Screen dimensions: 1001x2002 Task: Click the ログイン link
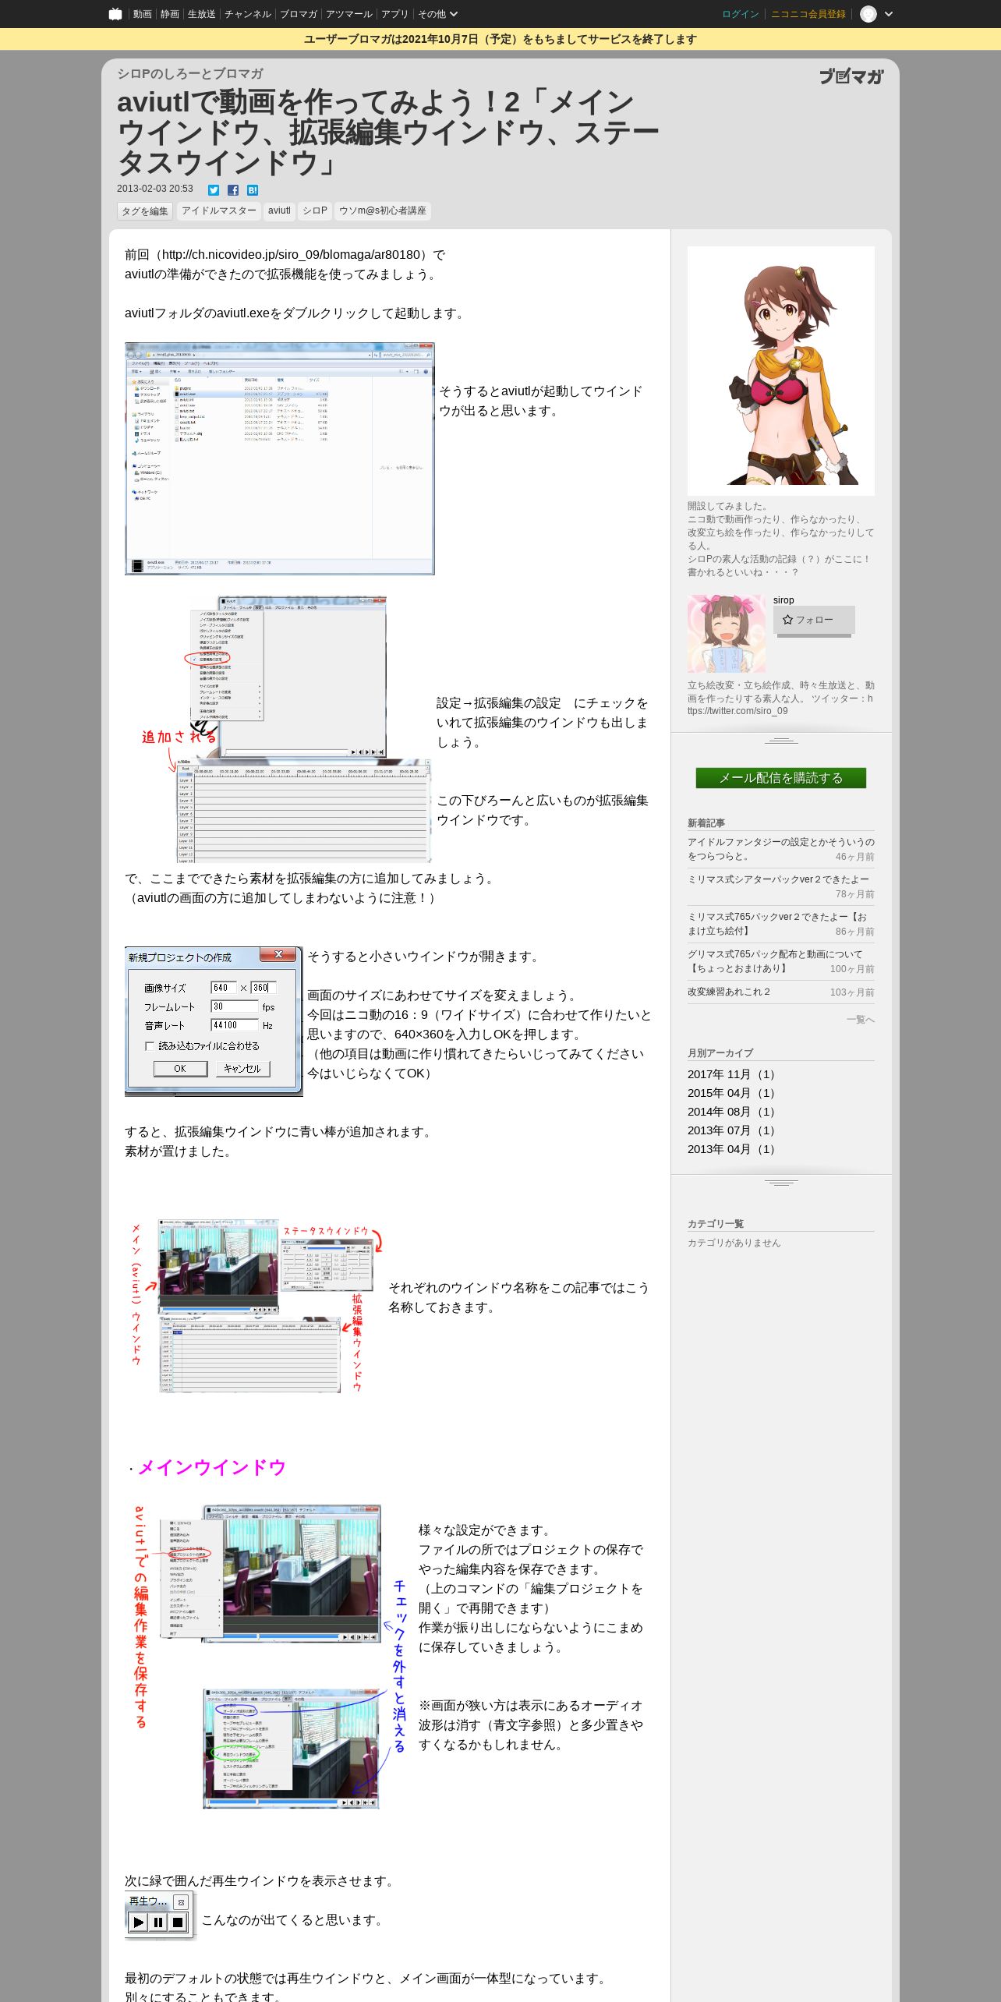[740, 14]
